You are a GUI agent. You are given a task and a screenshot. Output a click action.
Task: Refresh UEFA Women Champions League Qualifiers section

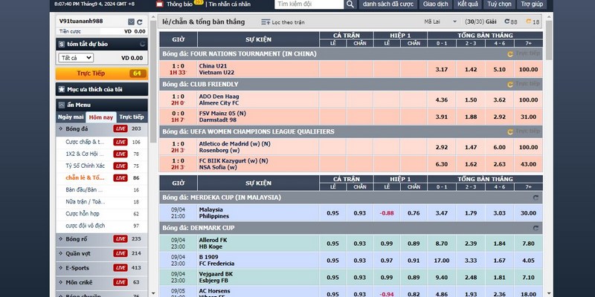tap(510, 132)
